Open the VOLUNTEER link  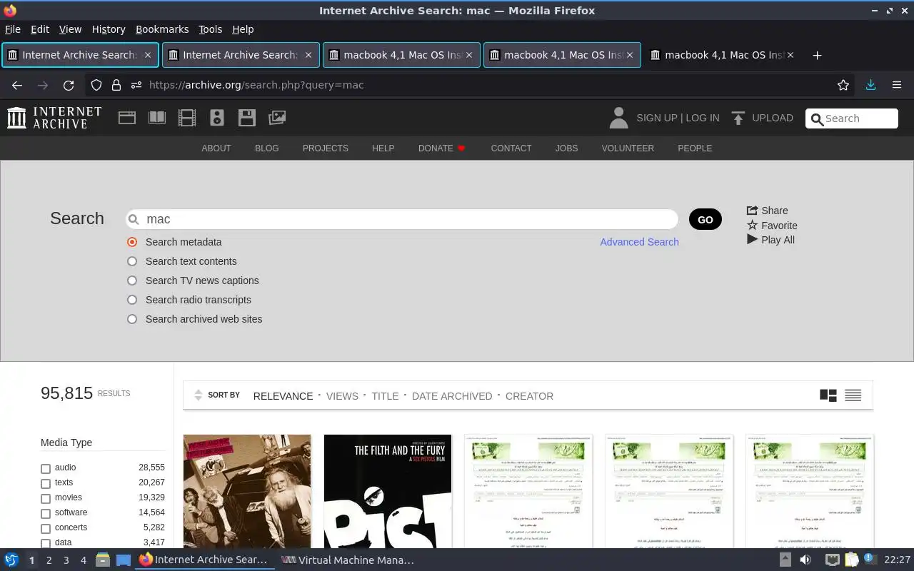(628, 148)
